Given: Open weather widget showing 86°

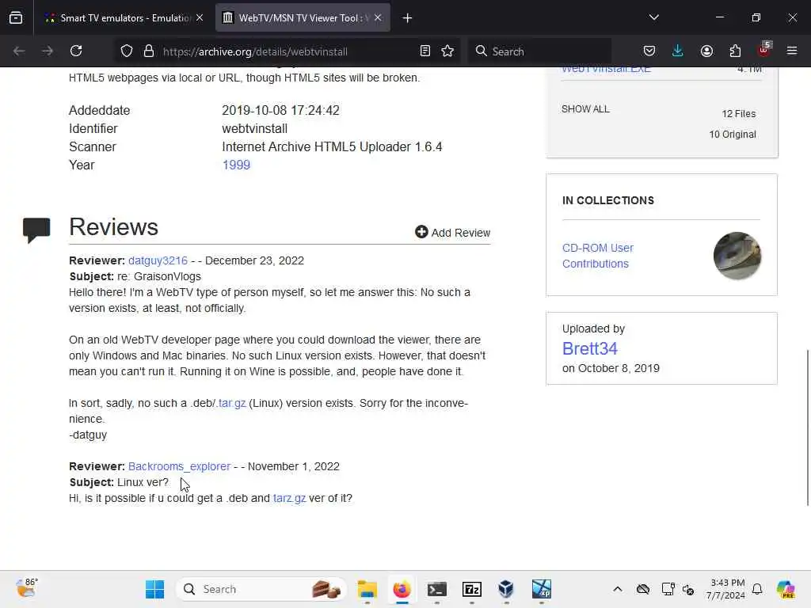Looking at the screenshot, I should 26,588.
